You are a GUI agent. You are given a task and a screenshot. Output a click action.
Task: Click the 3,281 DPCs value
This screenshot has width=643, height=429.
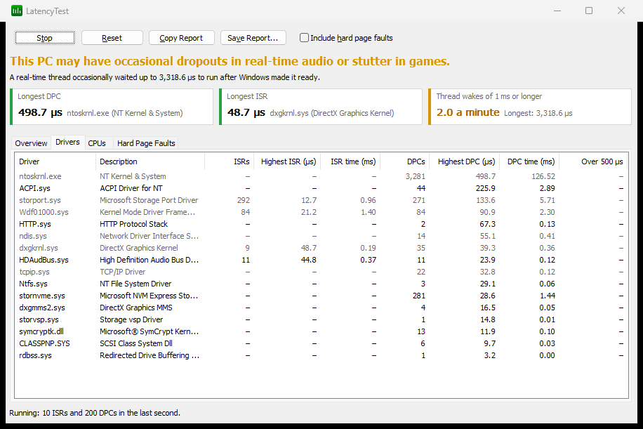coord(416,176)
